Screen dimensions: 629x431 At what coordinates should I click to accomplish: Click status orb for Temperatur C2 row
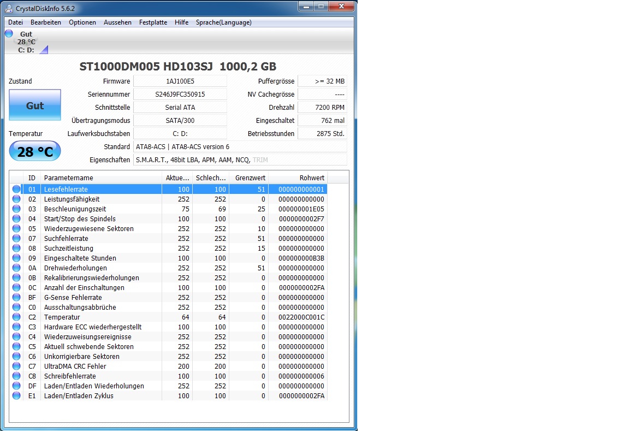pos(16,317)
